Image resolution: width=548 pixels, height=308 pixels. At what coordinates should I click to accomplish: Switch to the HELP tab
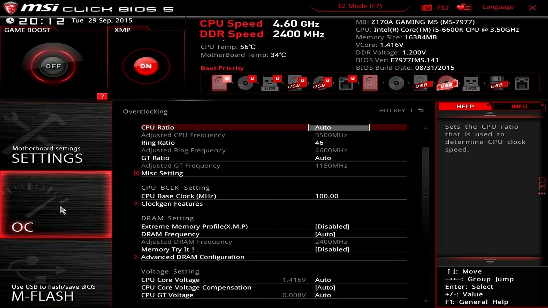coord(465,106)
